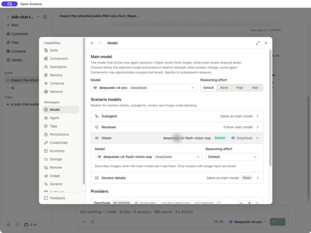The image size is (311, 233).
Task: Open the Vision model deepseek-v4-flash-vision-exp dropdown
Action: 149,157
